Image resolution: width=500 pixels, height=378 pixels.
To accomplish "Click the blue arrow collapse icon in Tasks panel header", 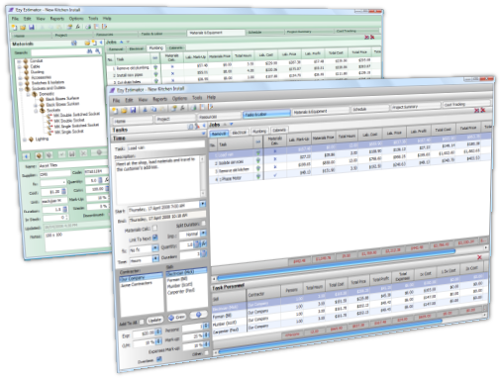I will point(204,126).
